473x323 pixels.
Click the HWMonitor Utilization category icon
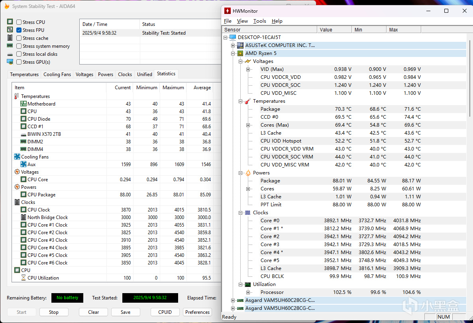(x=248, y=284)
